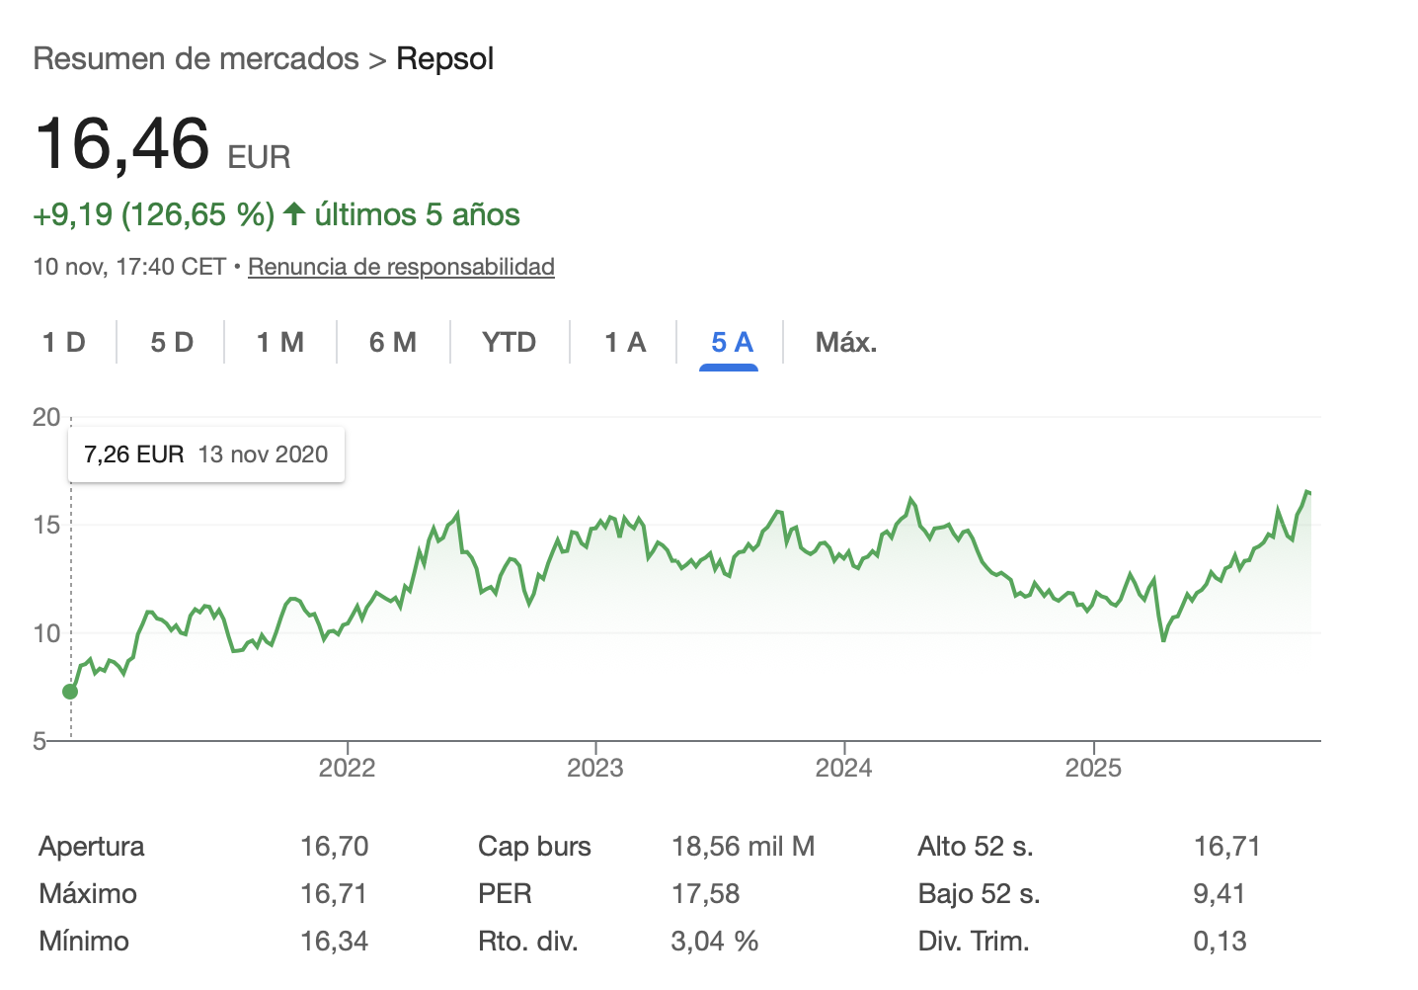Click the Repsol breadcrumb title
This screenshot has height=990, width=1418.
444,59
